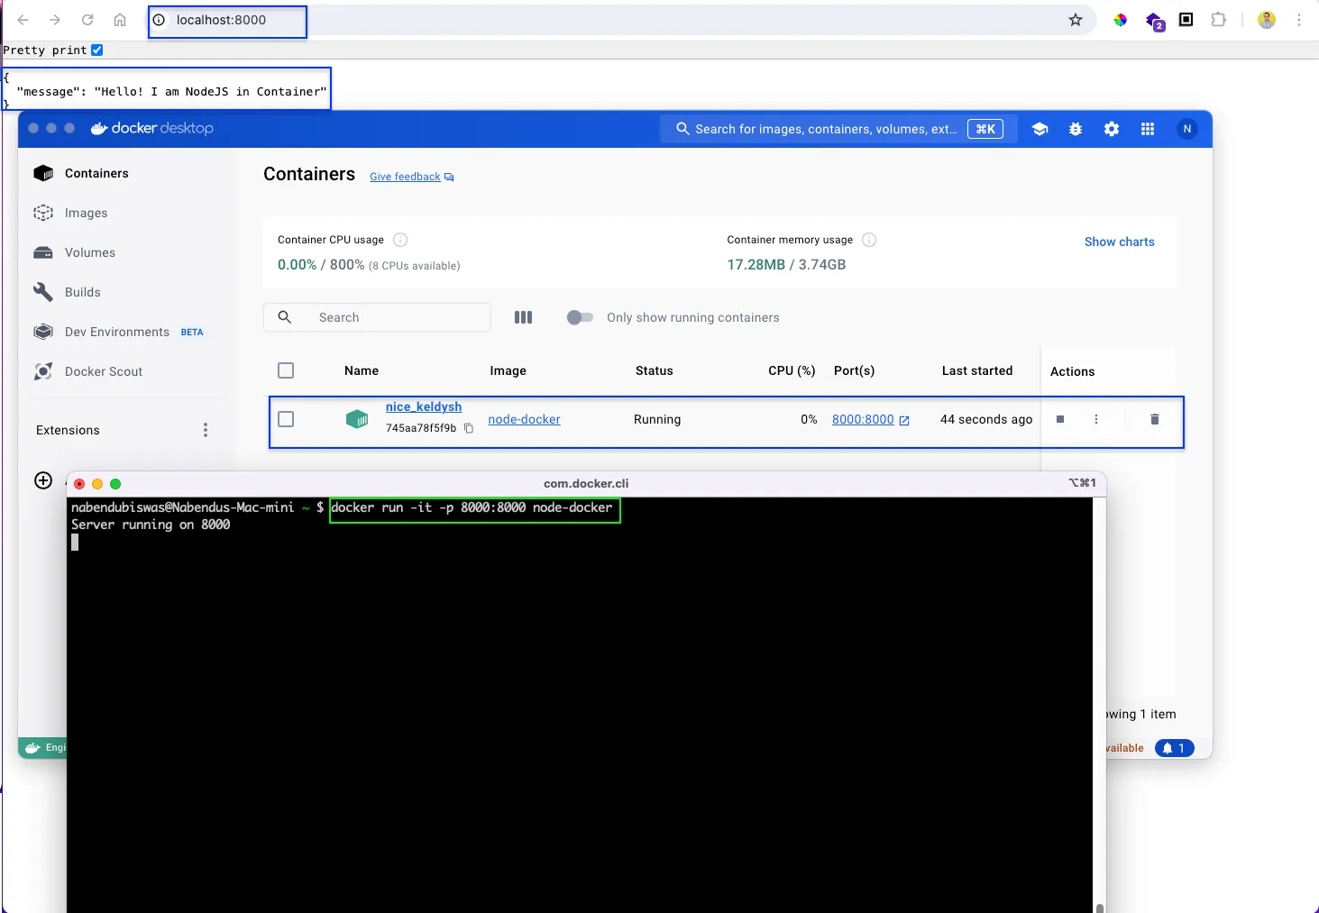
Task: Open the browser profile avatar
Action: coord(1267,20)
